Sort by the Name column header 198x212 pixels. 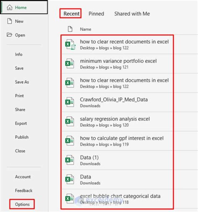(x=86, y=29)
